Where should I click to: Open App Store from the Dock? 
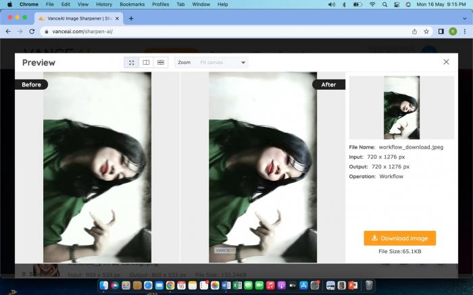coord(304,285)
